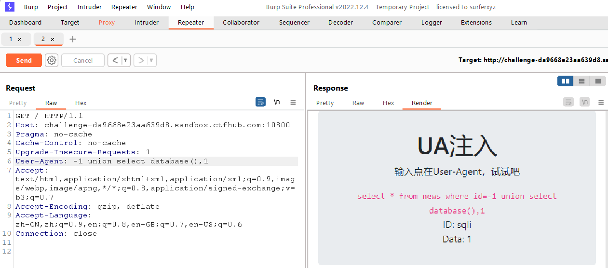Click the Burp Suite lightning logo icon
Screen dimensions: 608x268
(x=10, y=7)
